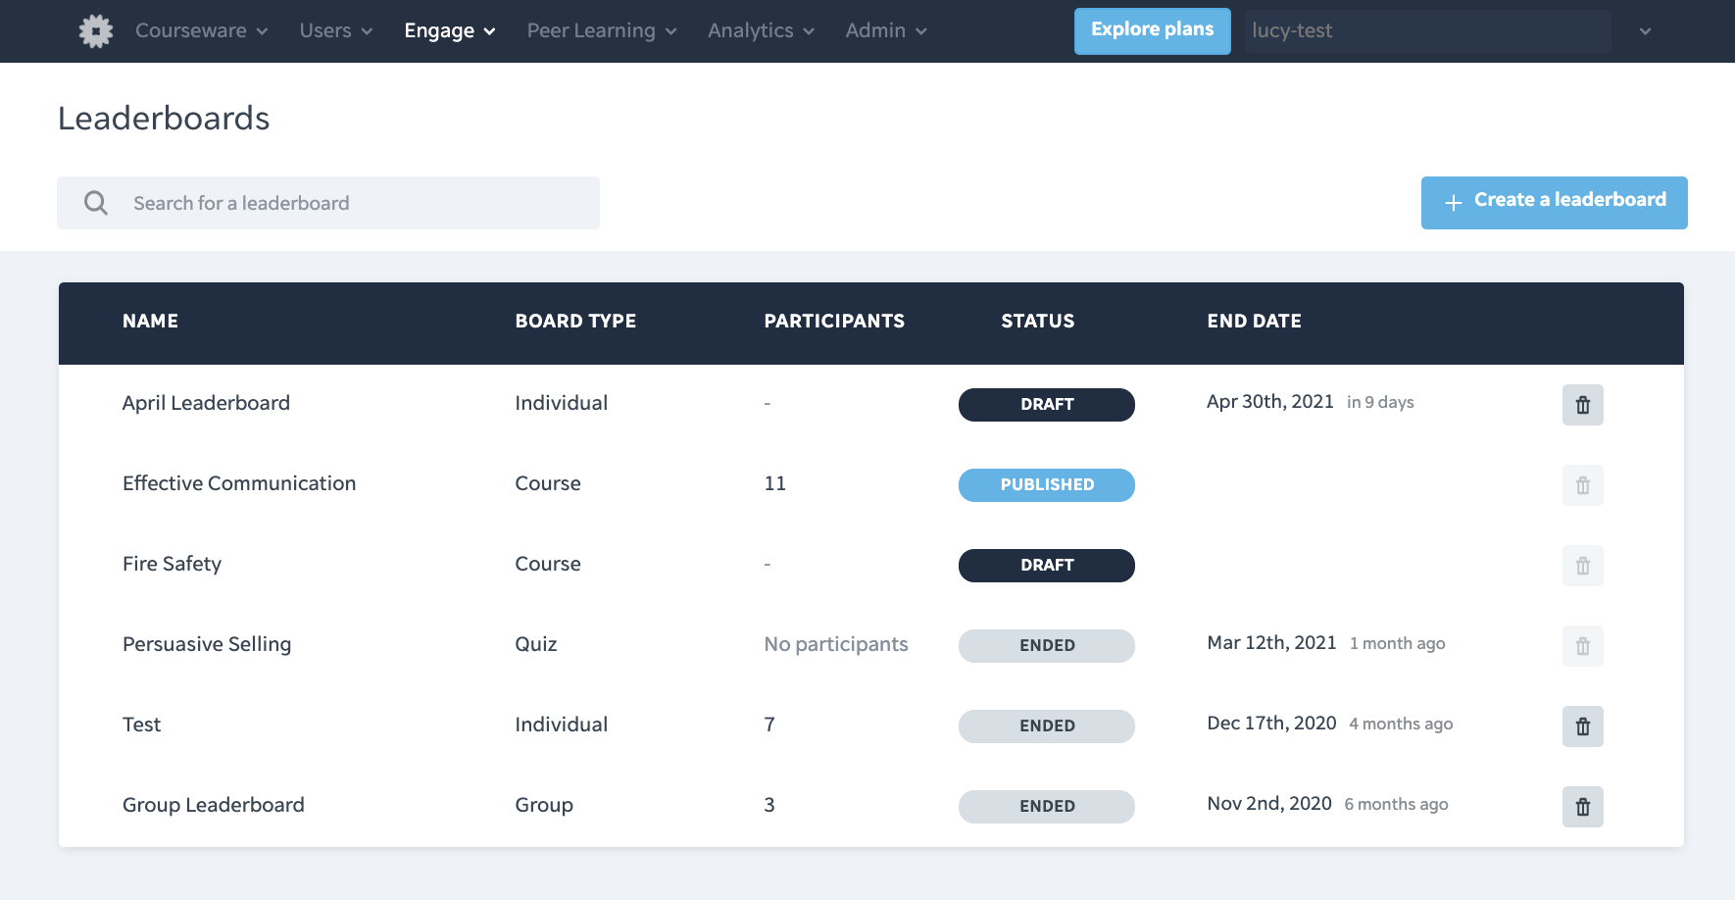Click DRAFT status badge for Fire Safety
The height and width of the screenshot is (900, 1735).
pyautogui.click(x=1047, y=566)
